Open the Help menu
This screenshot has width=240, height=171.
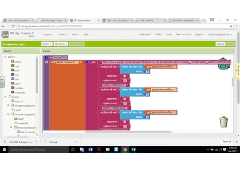tap(87, 35)
